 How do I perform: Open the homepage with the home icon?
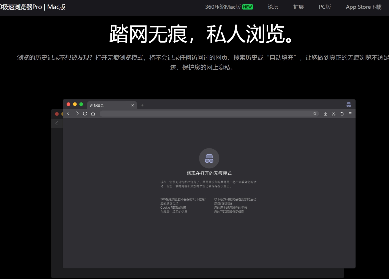click(93, 113)
